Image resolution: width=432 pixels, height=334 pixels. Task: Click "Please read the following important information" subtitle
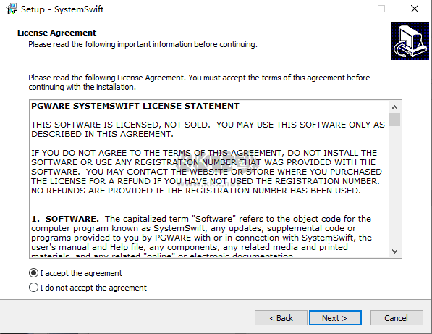point(143,44)
